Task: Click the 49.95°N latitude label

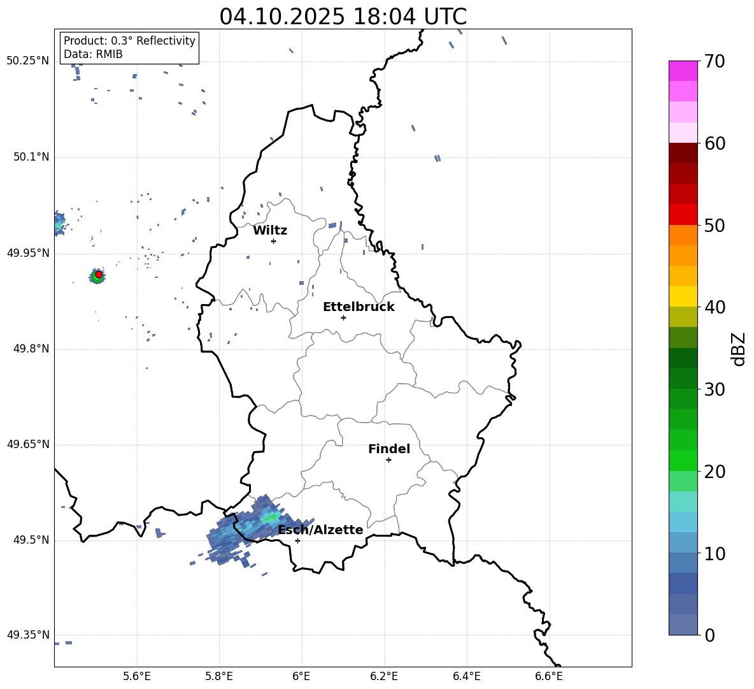Action: click(28, 253)
